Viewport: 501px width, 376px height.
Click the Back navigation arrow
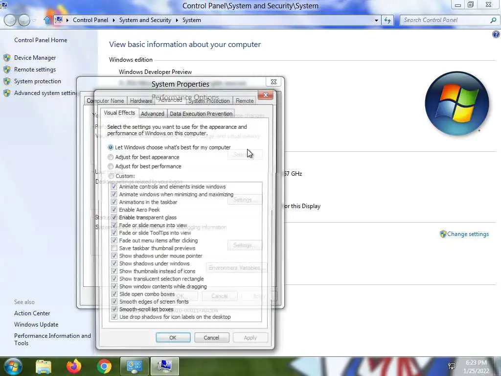(10, 20)
